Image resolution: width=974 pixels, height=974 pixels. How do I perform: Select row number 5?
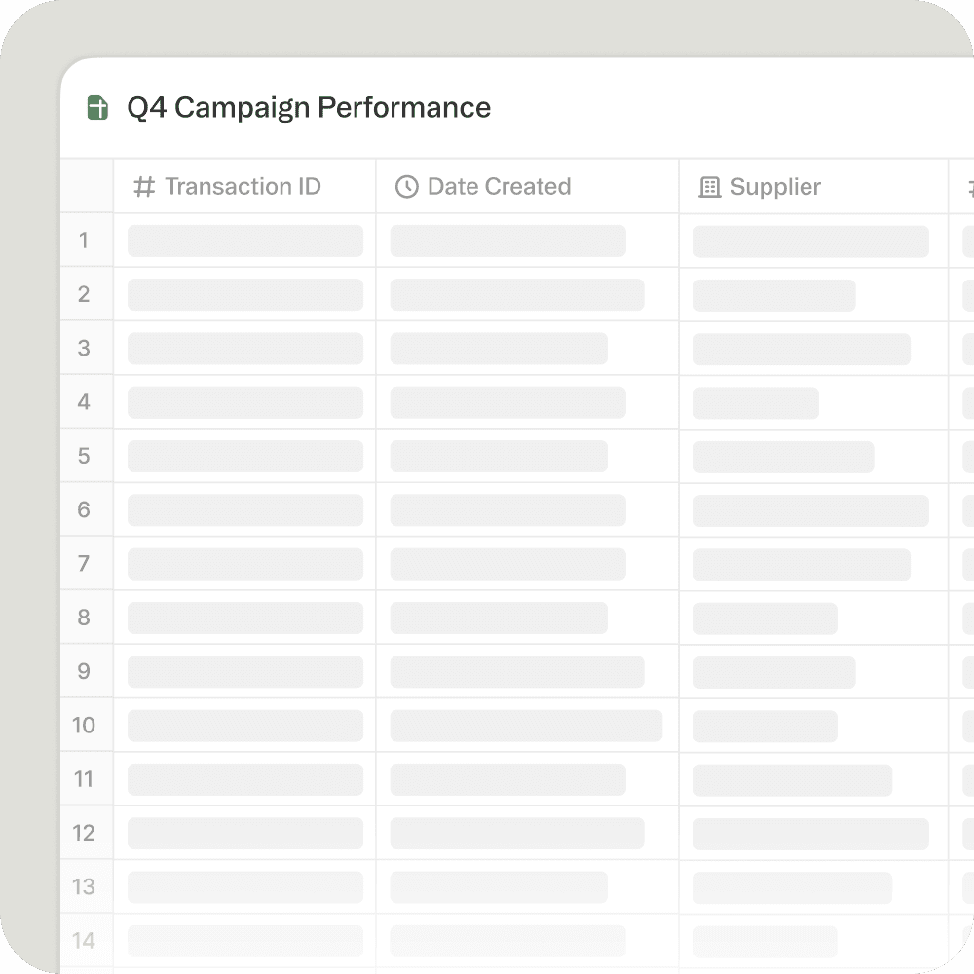pos(84,456)
